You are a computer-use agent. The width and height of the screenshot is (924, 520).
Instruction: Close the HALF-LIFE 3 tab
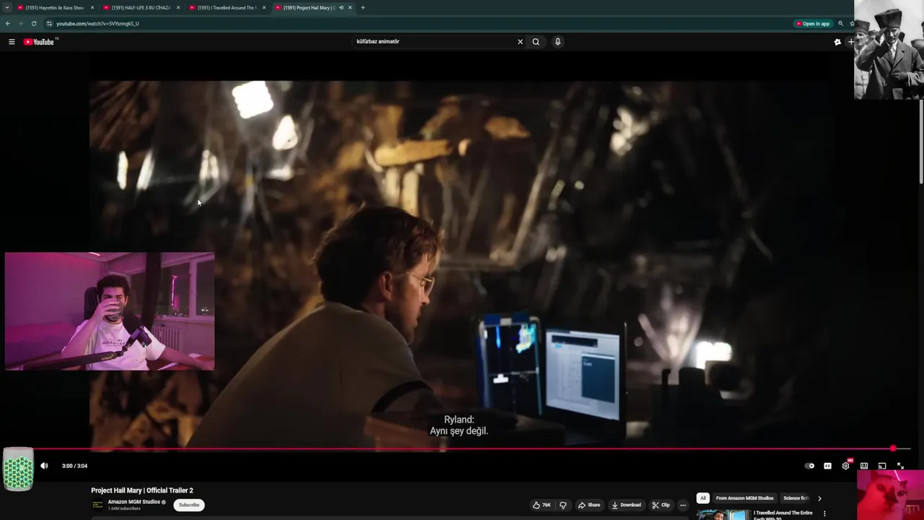(x=178, y=8)
